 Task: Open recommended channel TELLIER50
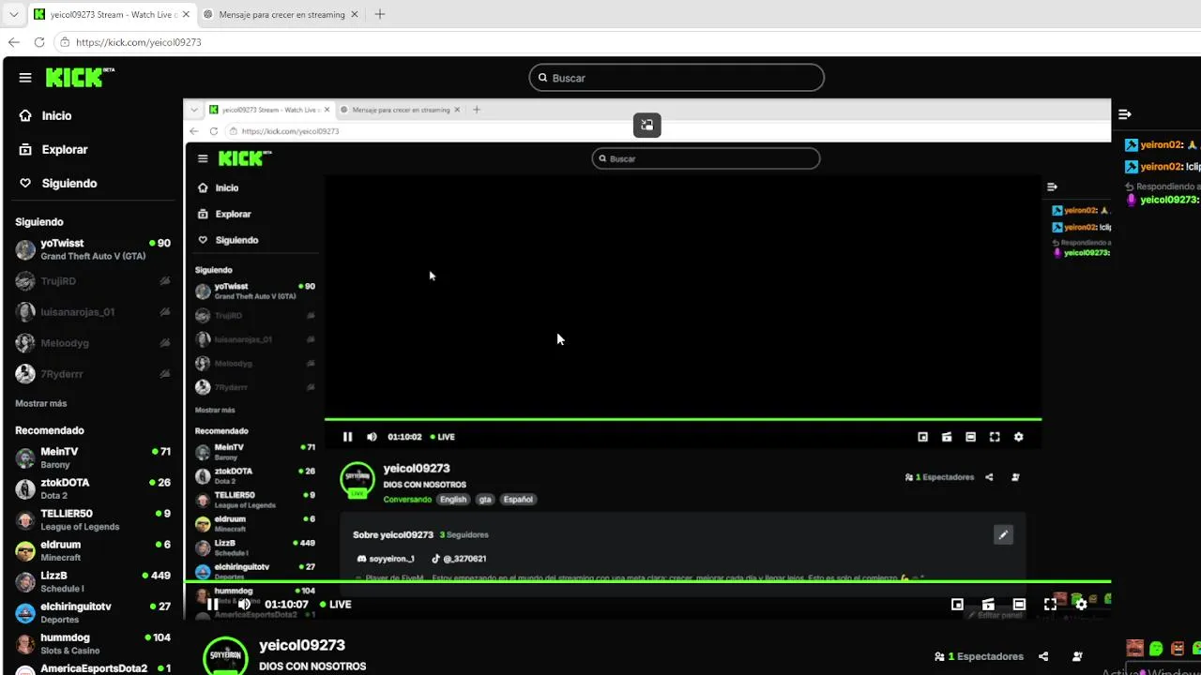tap(91, 519)
